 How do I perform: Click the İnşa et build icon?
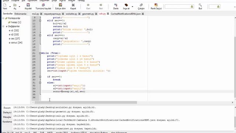tap(126, 5)
